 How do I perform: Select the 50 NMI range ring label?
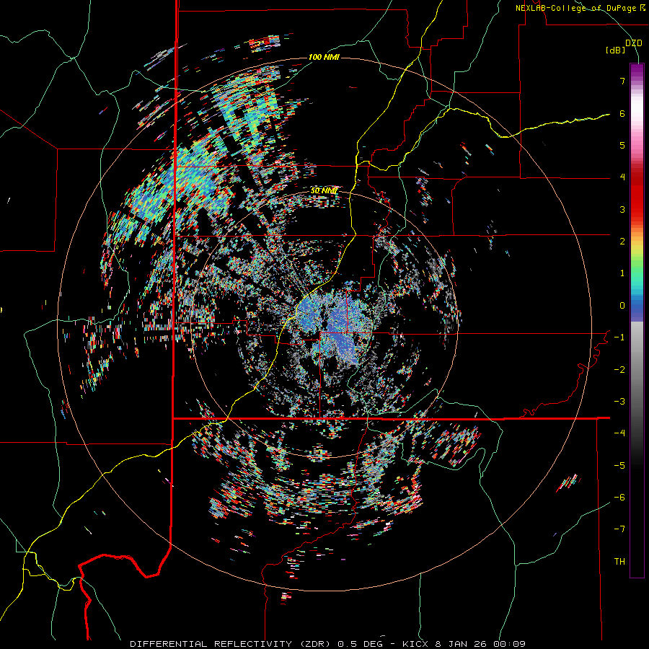(324, 191)
